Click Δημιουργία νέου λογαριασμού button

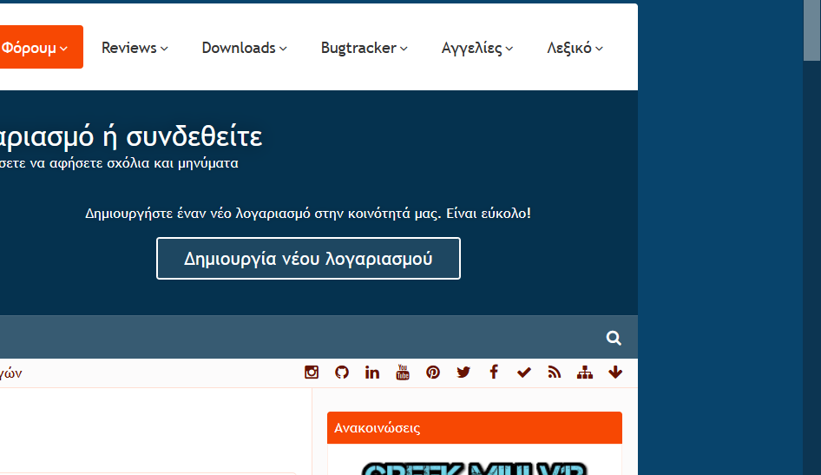pos(308,259)
